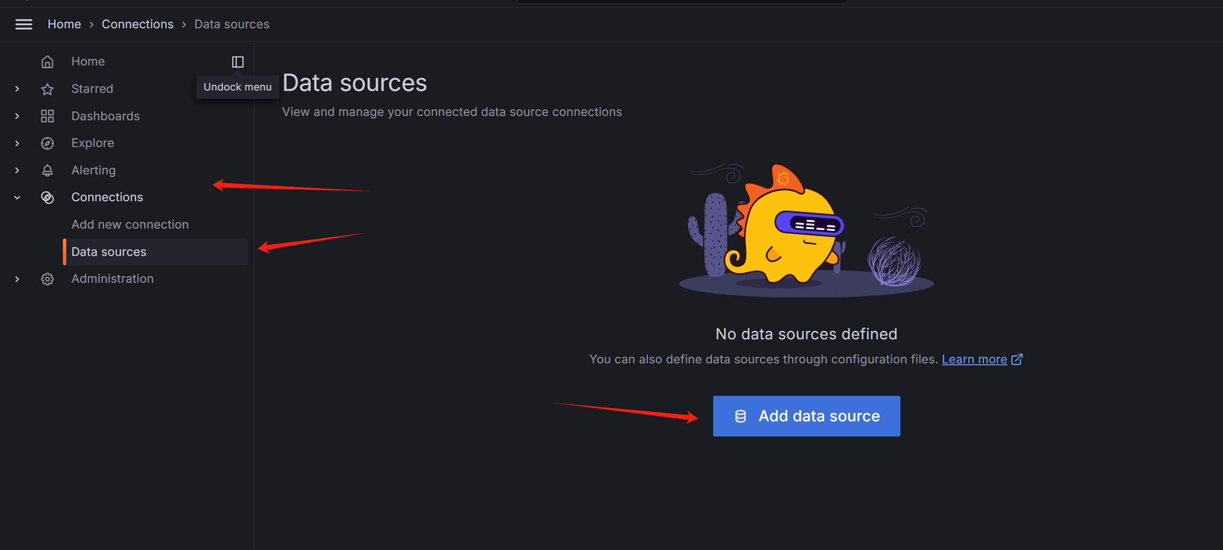This screenshot has height=550, width=1223.
Task: Go to Connections breadcrumb
Action: coord(137,24)
